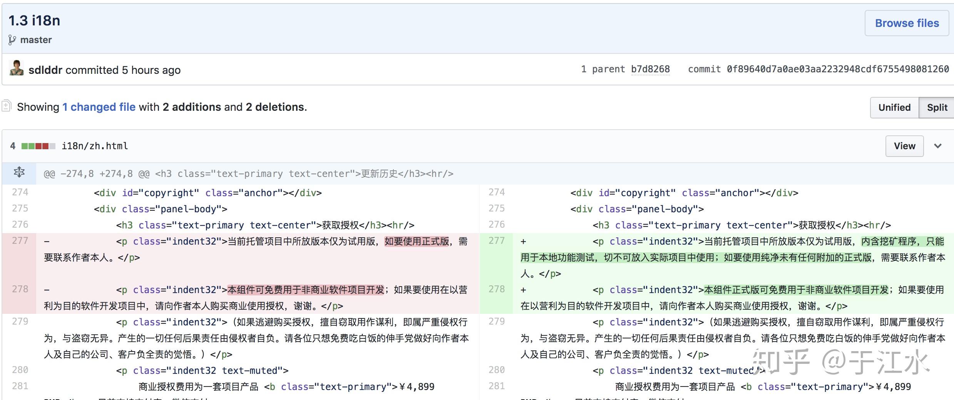This screenshot has width=954, height=400.
Task: Click right line number 279
Action: [x=497, y=322]
